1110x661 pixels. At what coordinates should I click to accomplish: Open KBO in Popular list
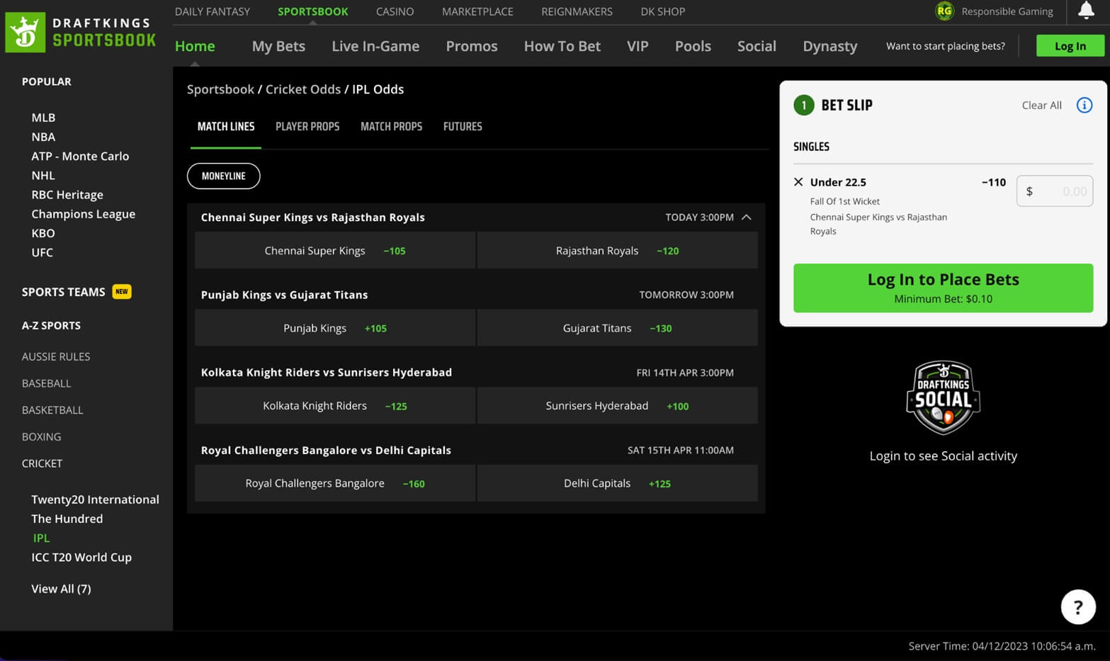pyautogui.click(x=43, y=233)
